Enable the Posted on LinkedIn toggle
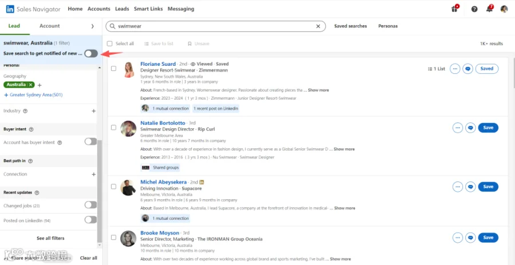 (x=90, y=220)
